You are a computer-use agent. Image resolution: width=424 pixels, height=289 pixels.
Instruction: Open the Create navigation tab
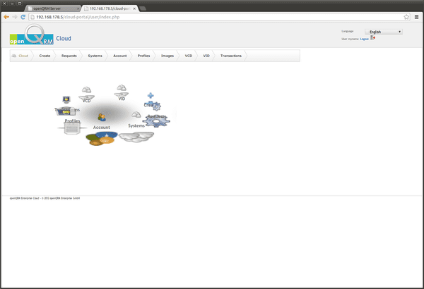tap(45, 56)
